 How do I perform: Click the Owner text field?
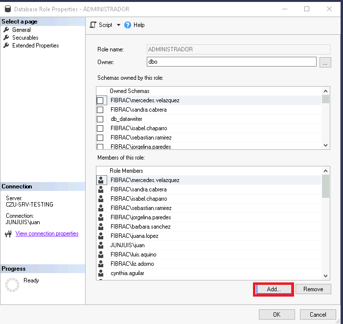231,62
